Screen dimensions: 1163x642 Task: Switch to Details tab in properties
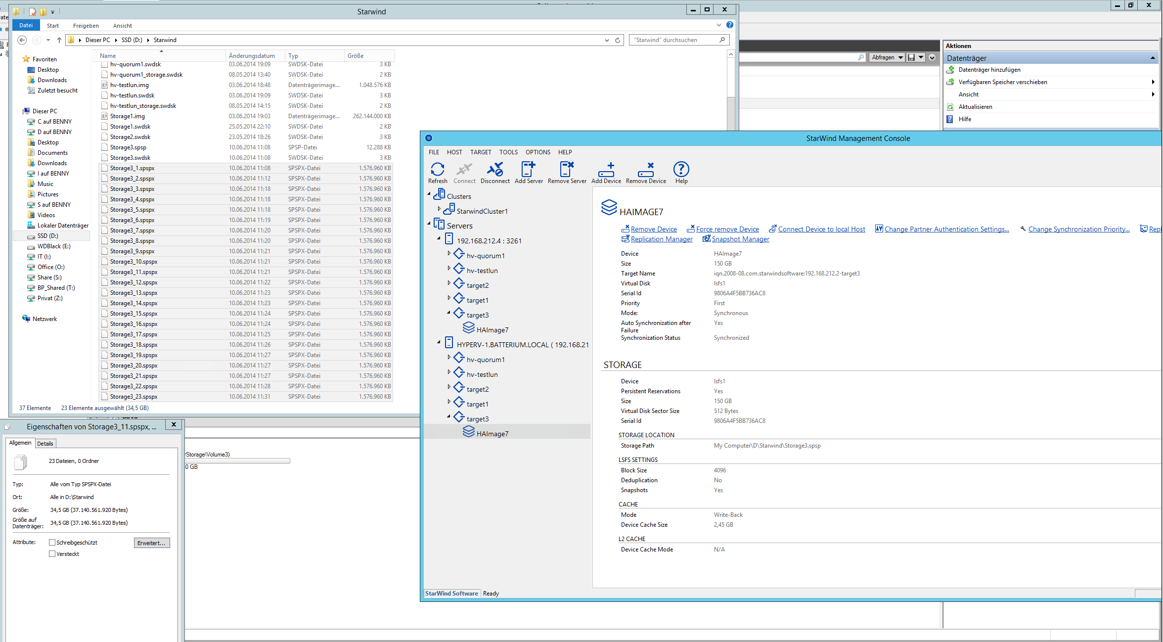(x=45, y=444)
